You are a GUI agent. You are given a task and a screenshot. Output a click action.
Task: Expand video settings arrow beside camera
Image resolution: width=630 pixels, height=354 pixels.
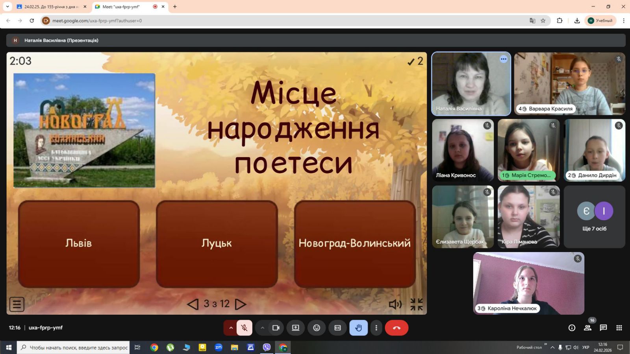pyautogui.click(x=262, y=328)
